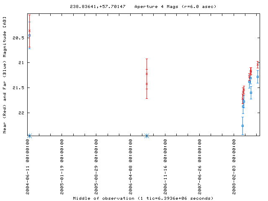The image size is (268, 201).
Task: Click the blue asterisk marker at the 2004 axis start
Action: point(30,136)
